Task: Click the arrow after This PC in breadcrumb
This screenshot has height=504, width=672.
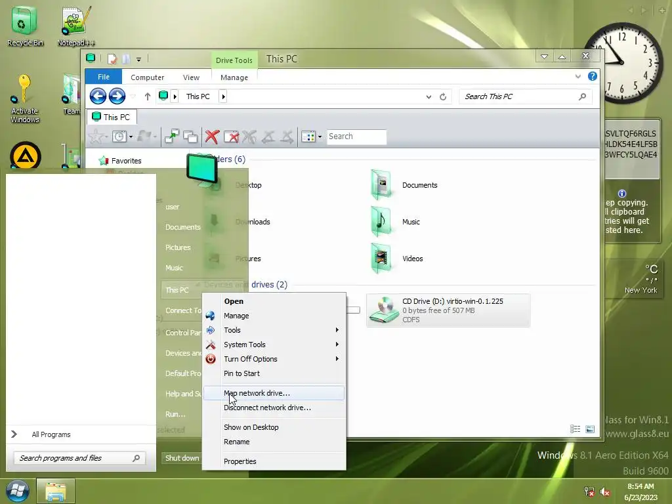Action: tap(223, 96)
